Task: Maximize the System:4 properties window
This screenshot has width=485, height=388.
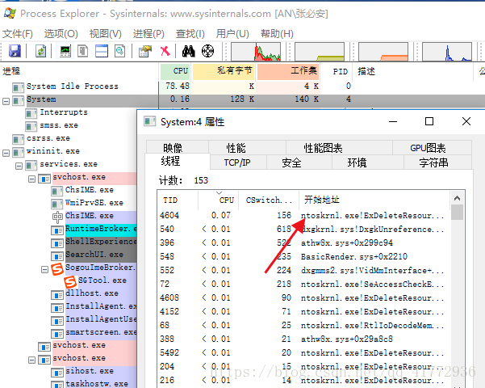Action: click(429, 121)
